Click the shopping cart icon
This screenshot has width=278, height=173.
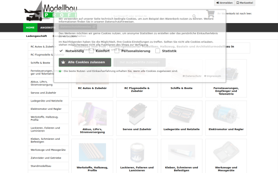pos(210,13)
